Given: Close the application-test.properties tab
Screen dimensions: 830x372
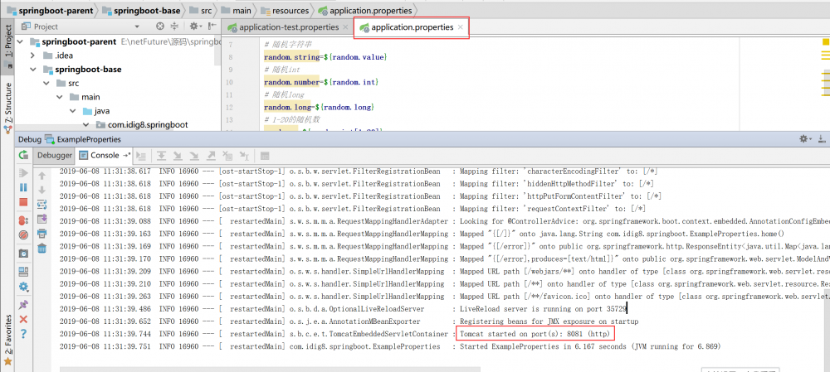Looking at the screenshot, I should pyautogui.click(x=345, y=27).
